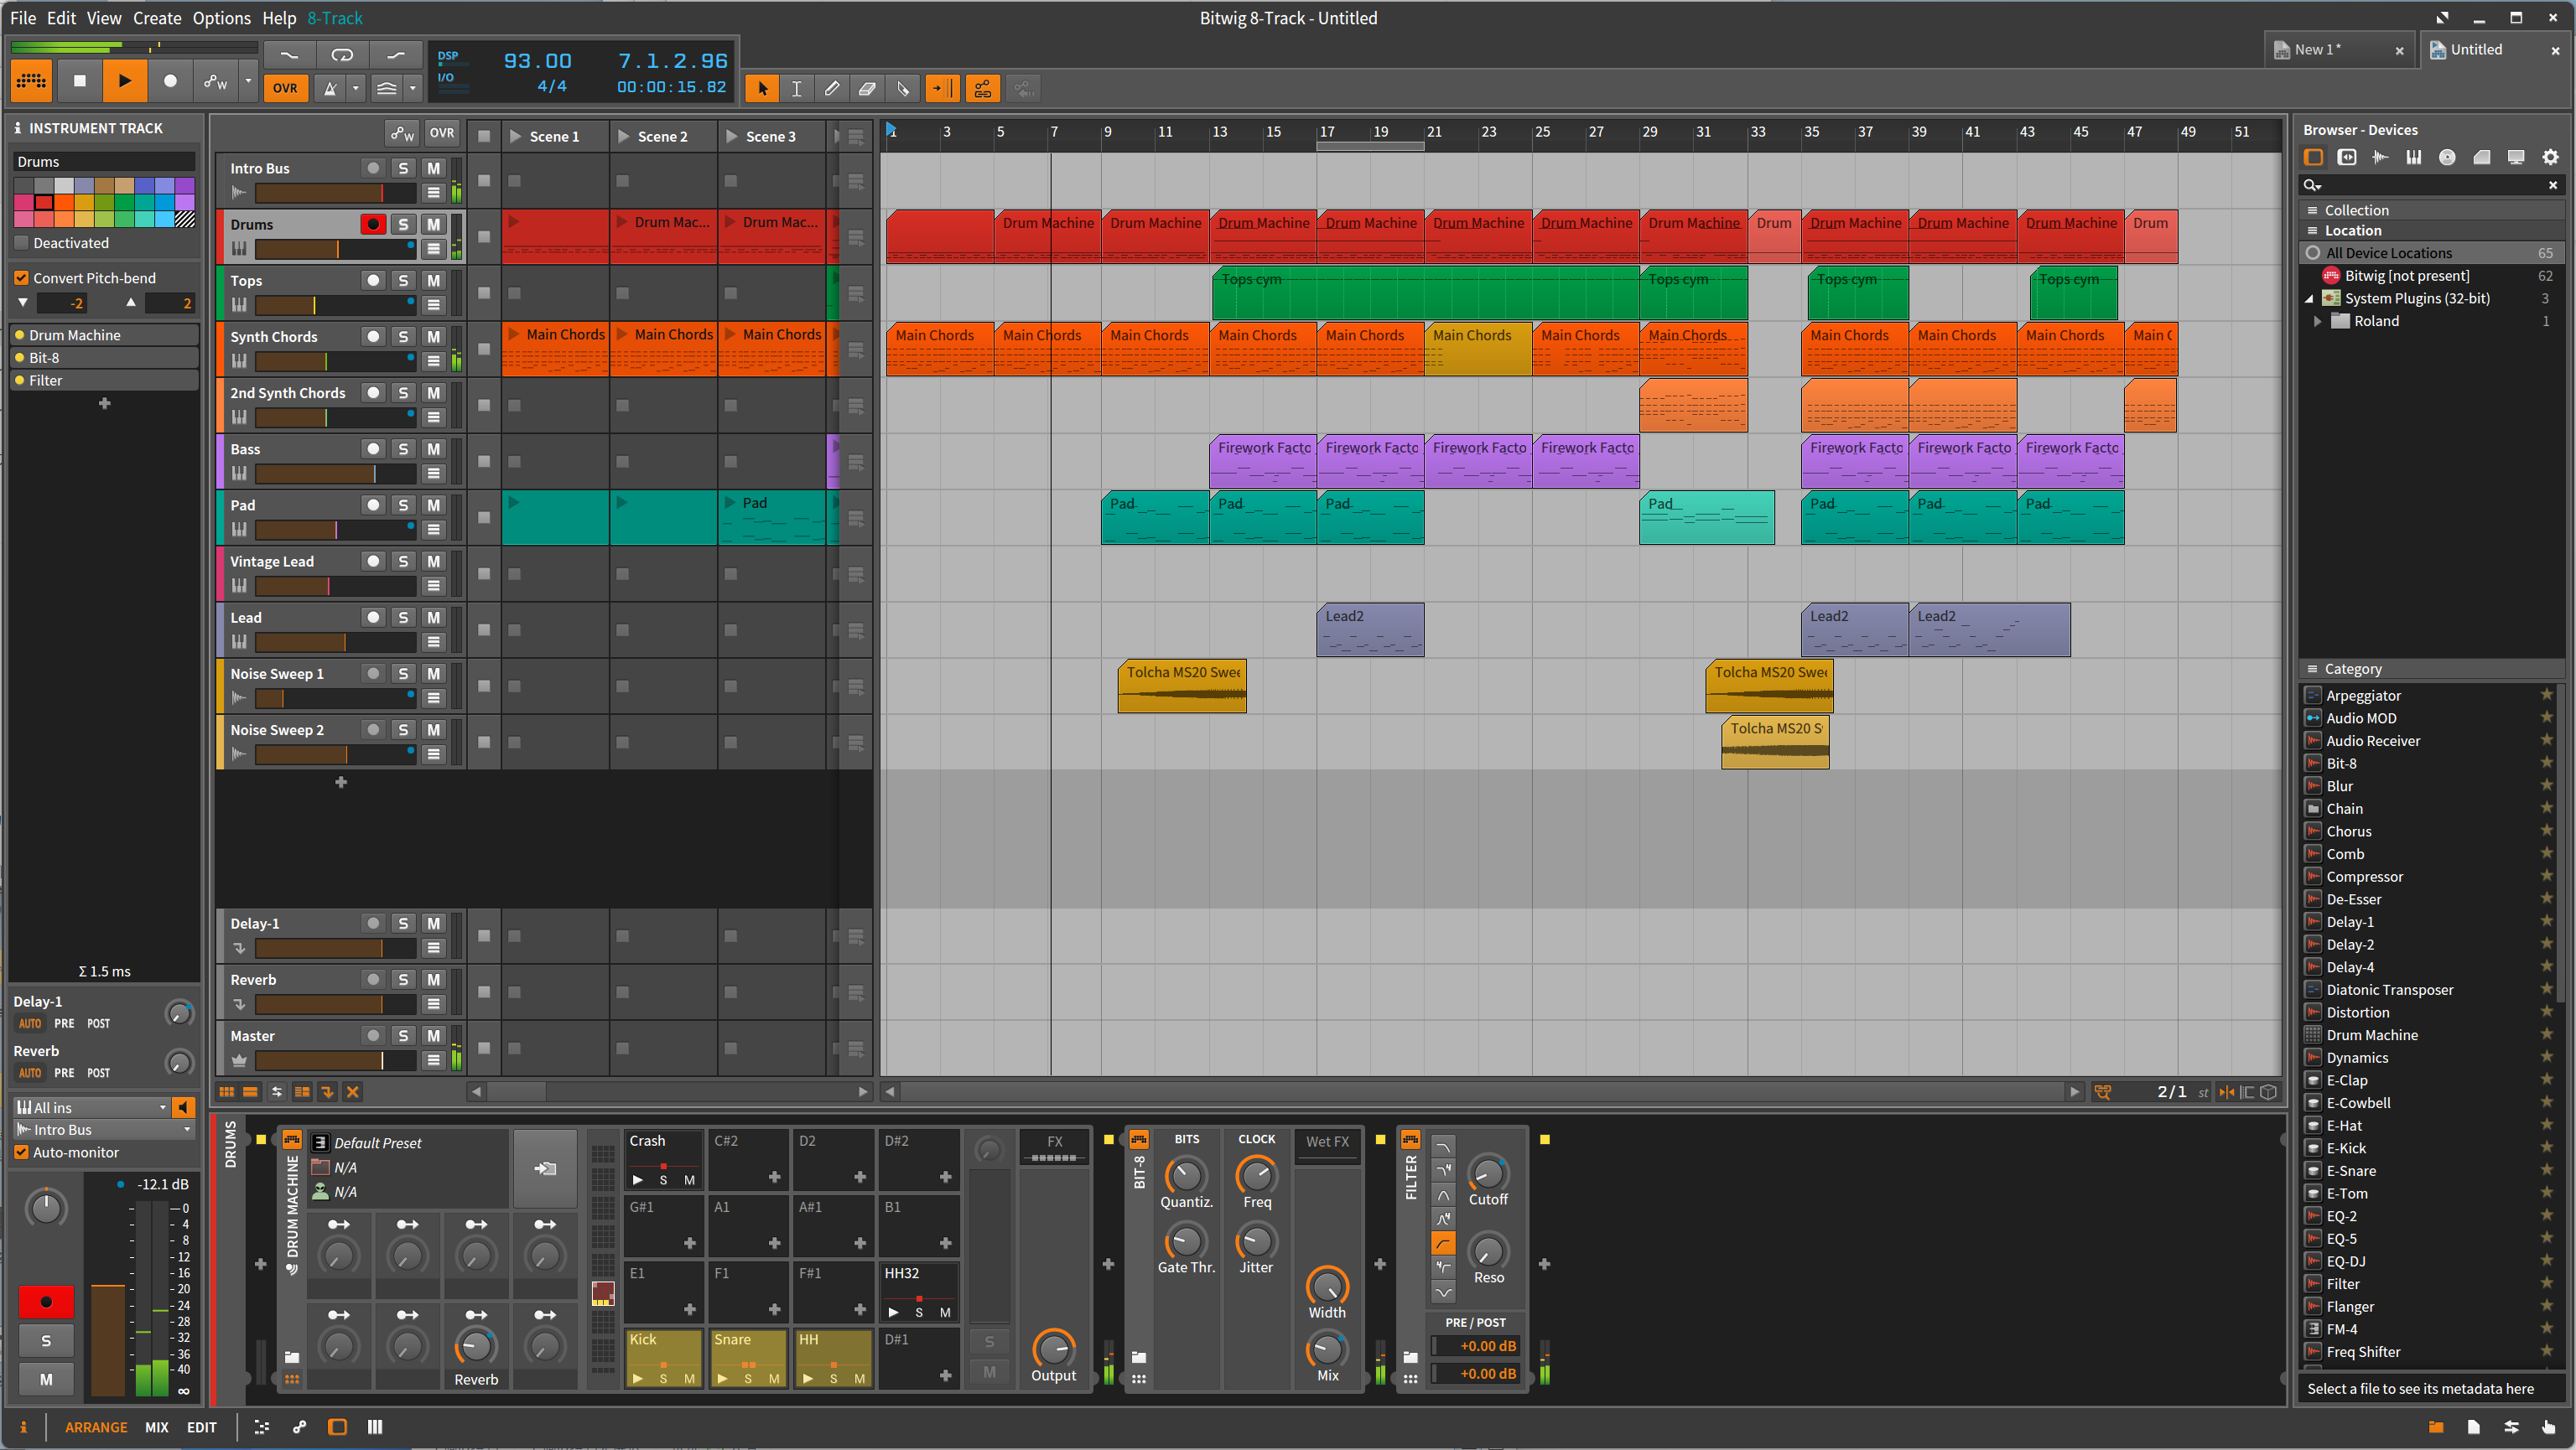The height and width of the screenshot is (1450, 2576).
Task: Click the global Record button
Action: point(170,81)
